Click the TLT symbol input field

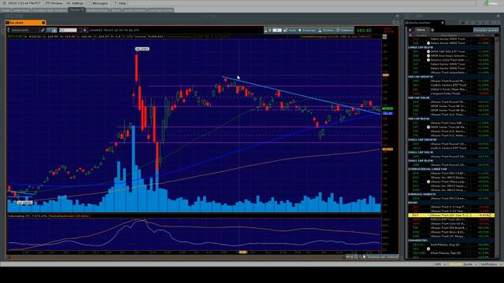click(x=68, y=30)
